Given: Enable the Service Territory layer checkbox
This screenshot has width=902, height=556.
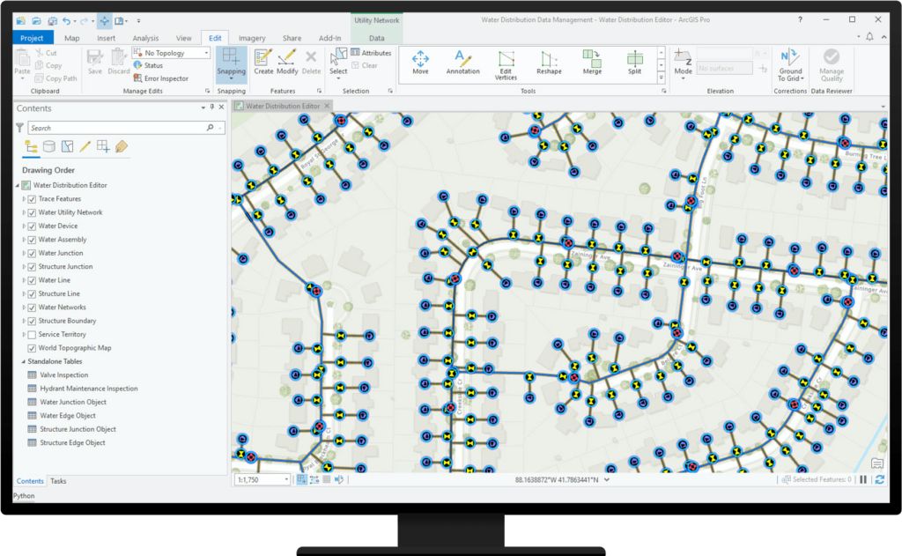Looking at the screenshot, I should point(33,335).
